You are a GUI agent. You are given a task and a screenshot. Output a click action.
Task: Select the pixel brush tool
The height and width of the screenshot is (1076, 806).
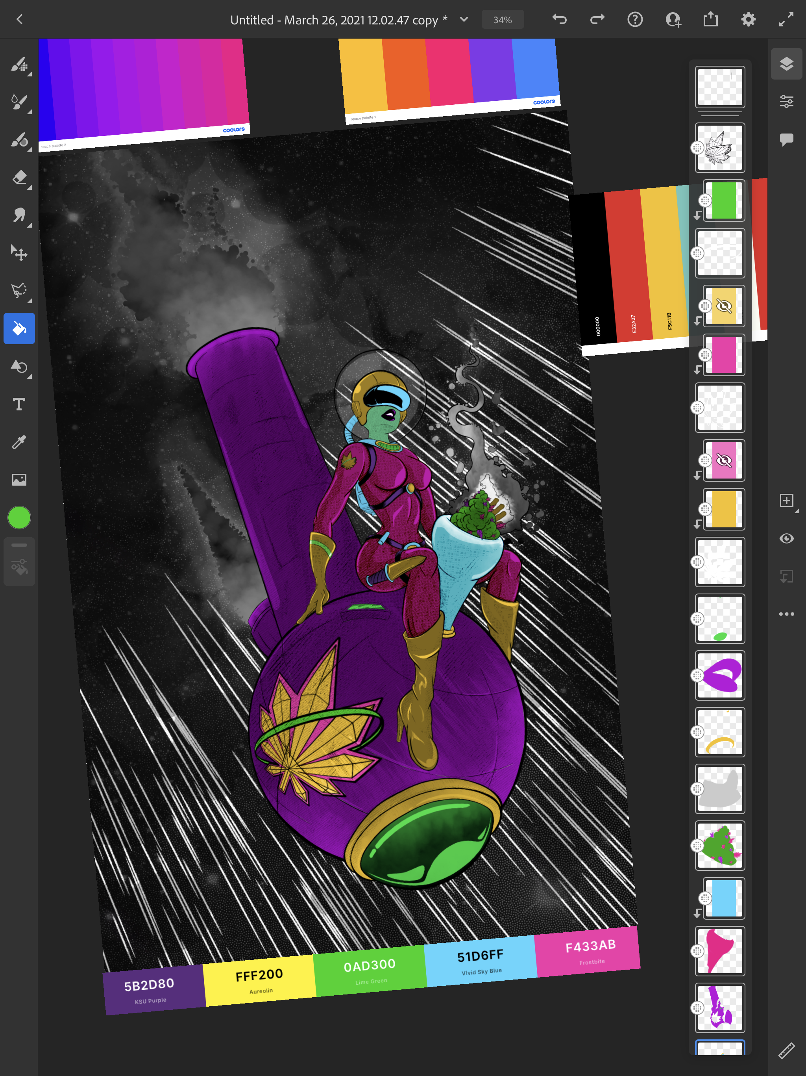pyautogui.click(x=19, y=64)
